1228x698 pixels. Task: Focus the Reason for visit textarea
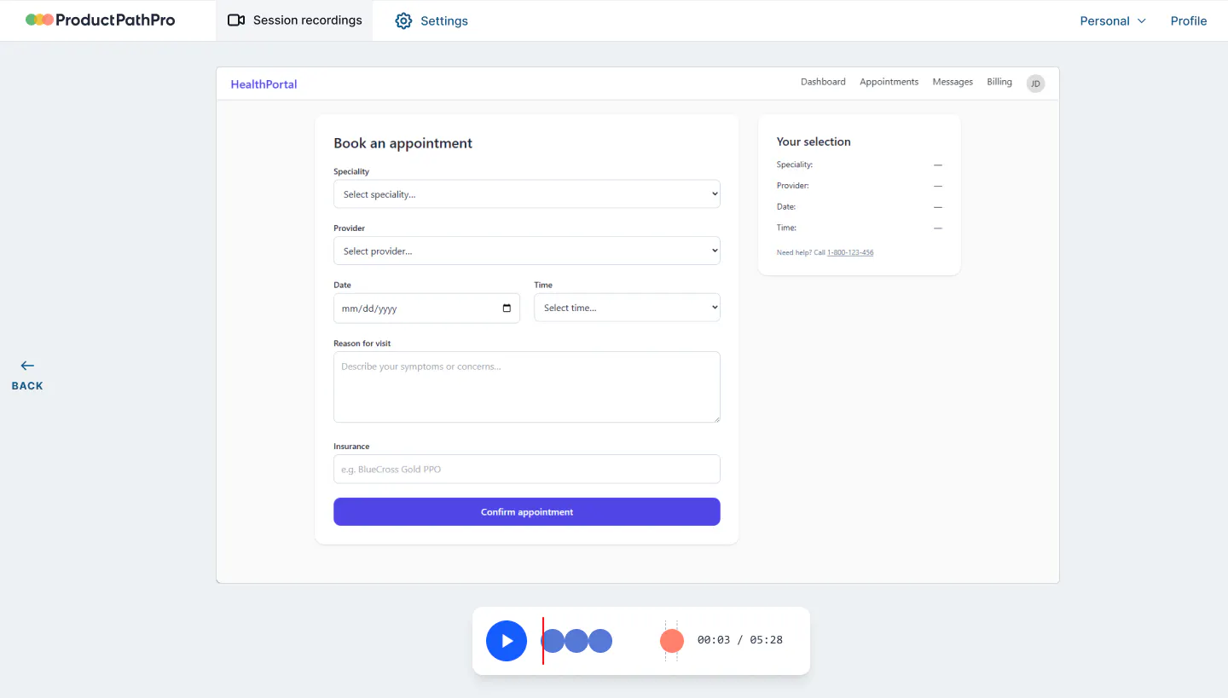coord(527,387)
